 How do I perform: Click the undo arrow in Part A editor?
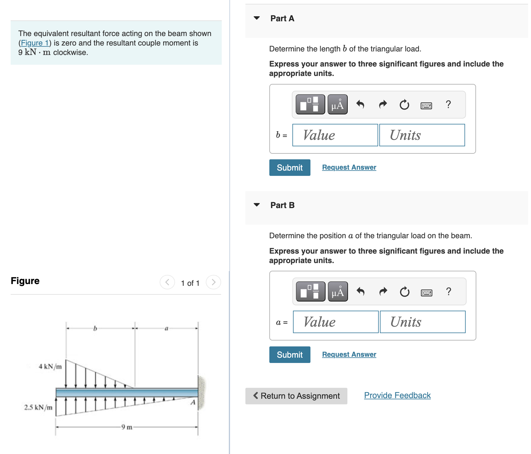click(361, 105)
